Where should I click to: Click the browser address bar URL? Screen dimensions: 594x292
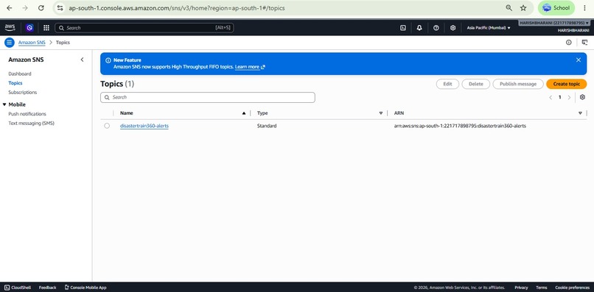point(177,8)
